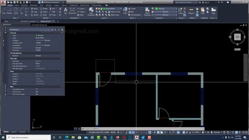Image resolution: width=249 pixels, height=140 pixels.
Task: Click the Group objects tool
Action: coord(180,11)
